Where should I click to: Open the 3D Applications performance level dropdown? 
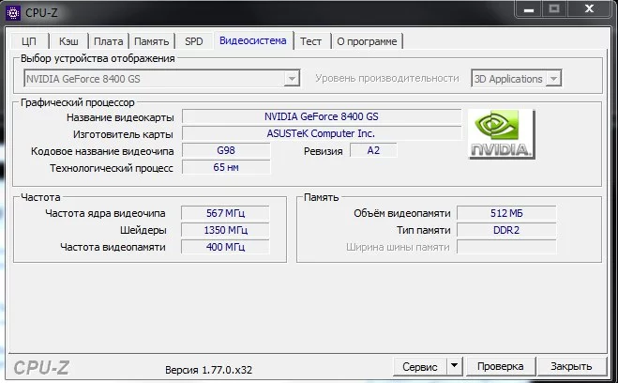553,78
